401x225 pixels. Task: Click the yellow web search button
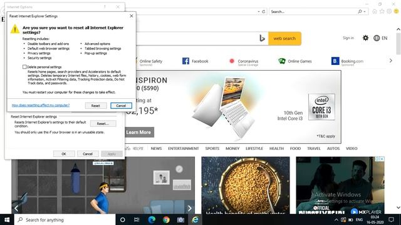pyautogui.click(x=284, y=39)
